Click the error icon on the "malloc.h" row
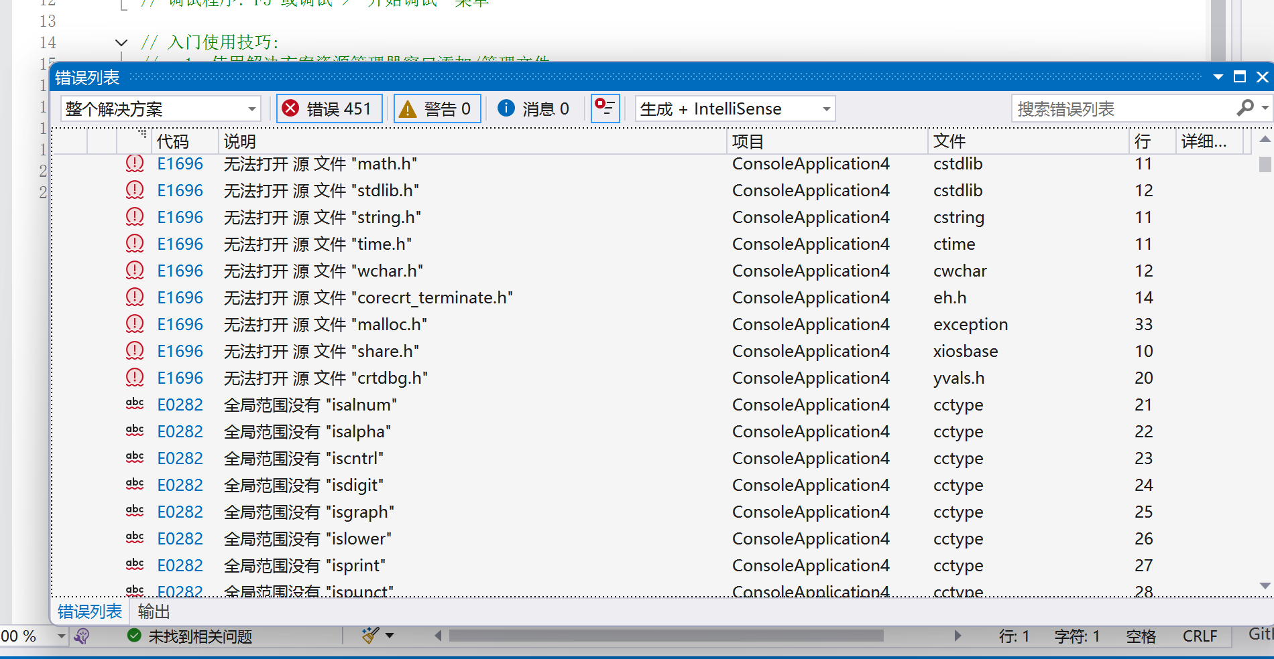The width and height of the screenshot is (1274, 659). (x=135, y=324)
